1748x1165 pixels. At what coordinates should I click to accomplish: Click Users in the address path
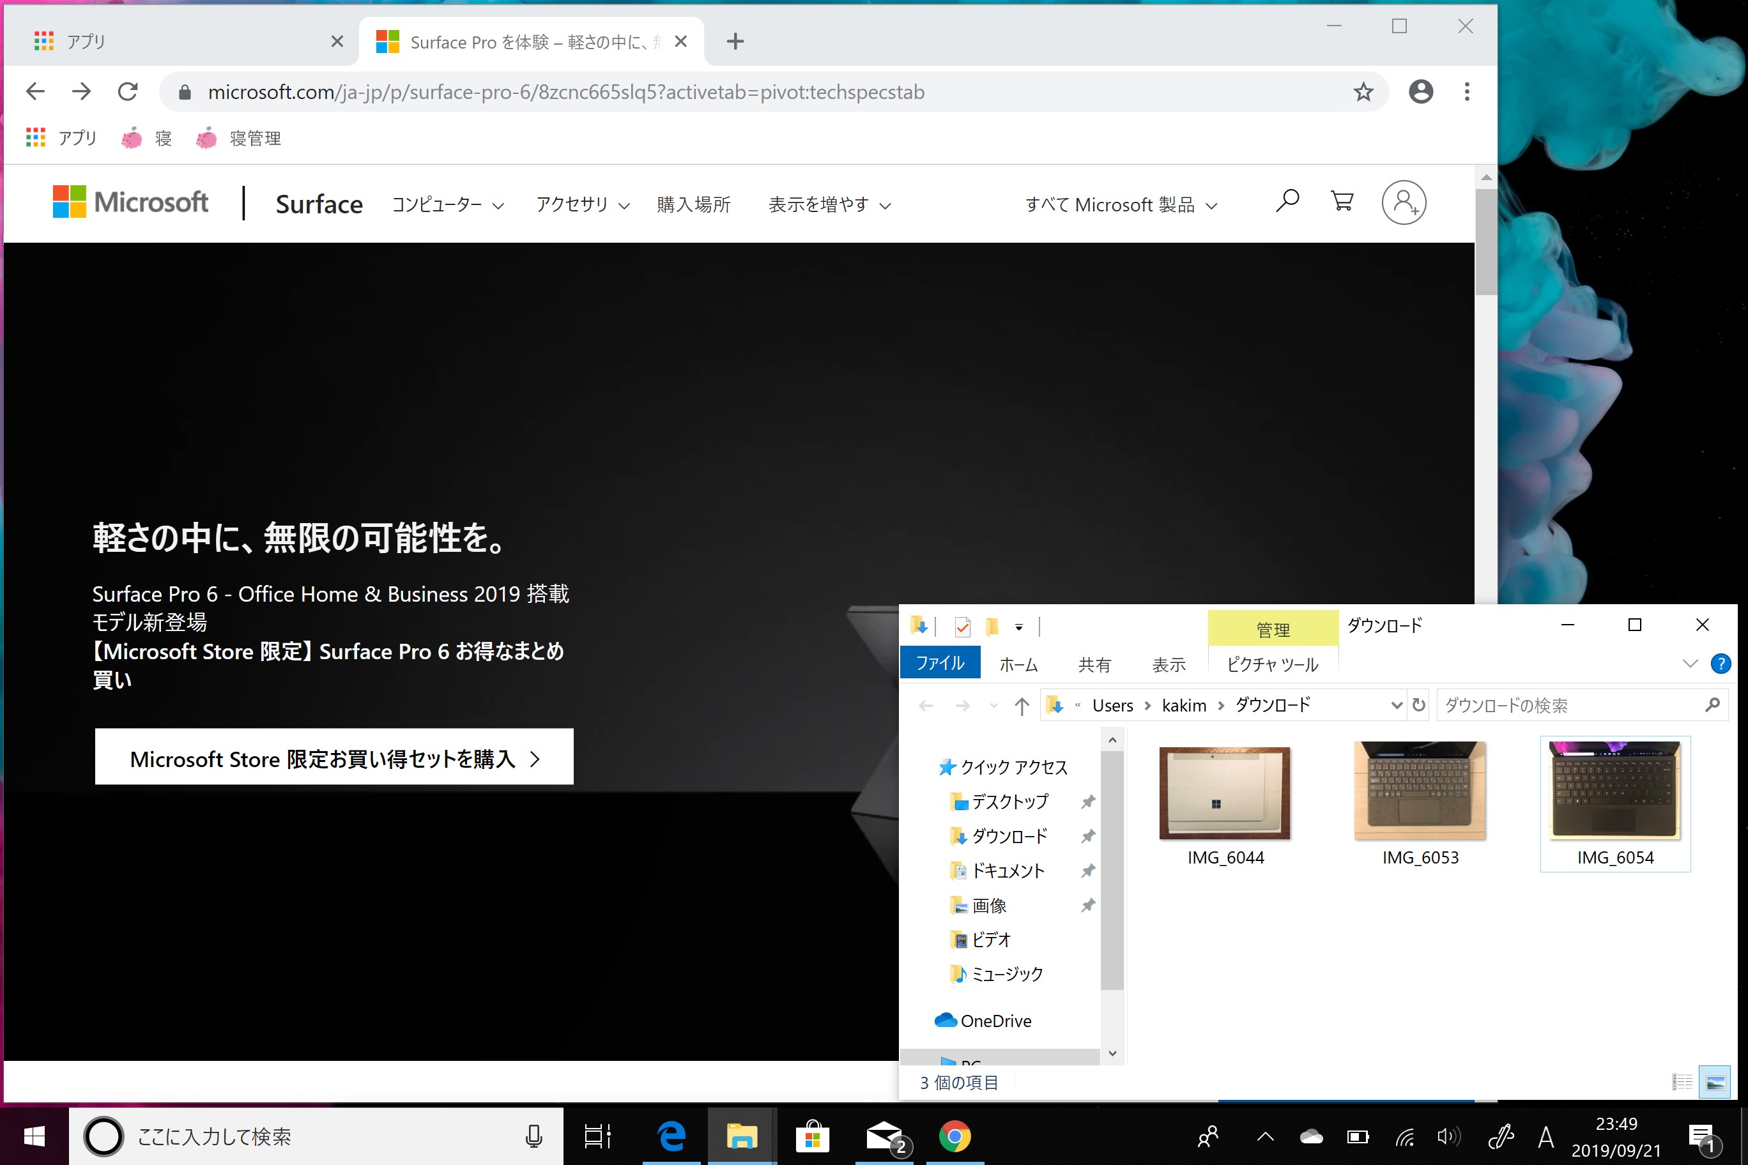(x=1112, y=706)
